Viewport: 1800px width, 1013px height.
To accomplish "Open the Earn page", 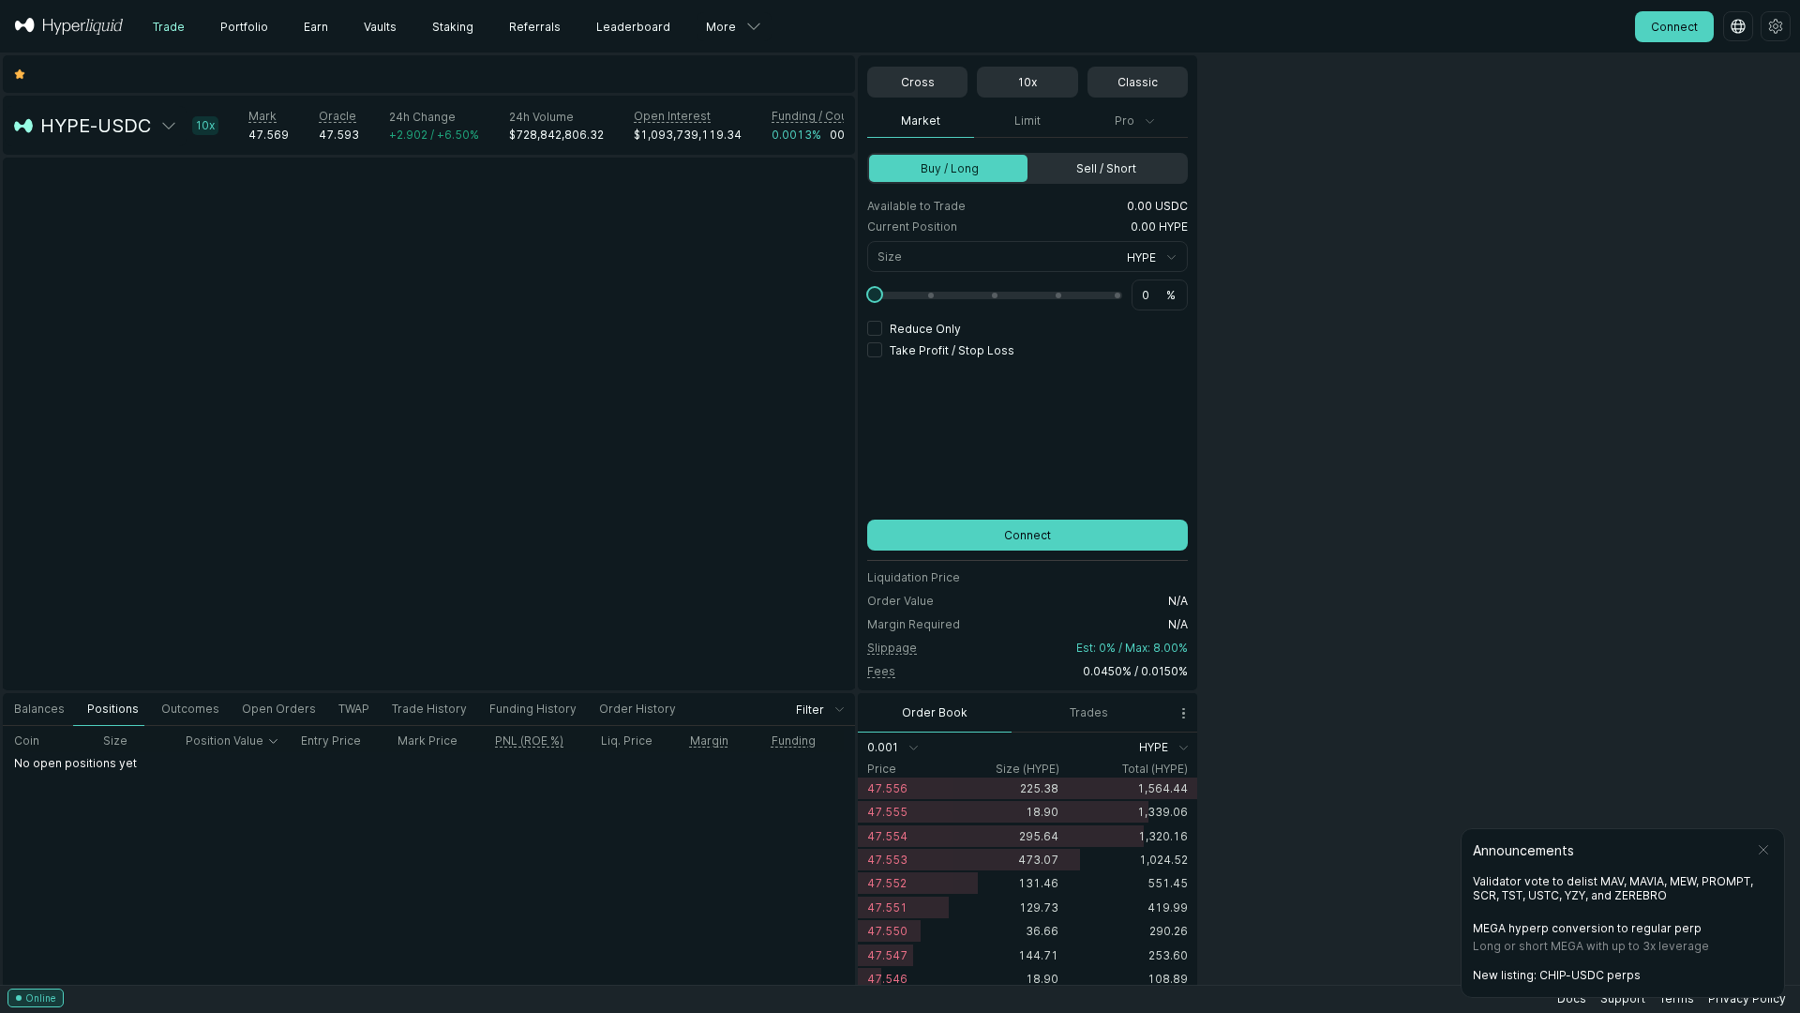I will tap(316, 26).
